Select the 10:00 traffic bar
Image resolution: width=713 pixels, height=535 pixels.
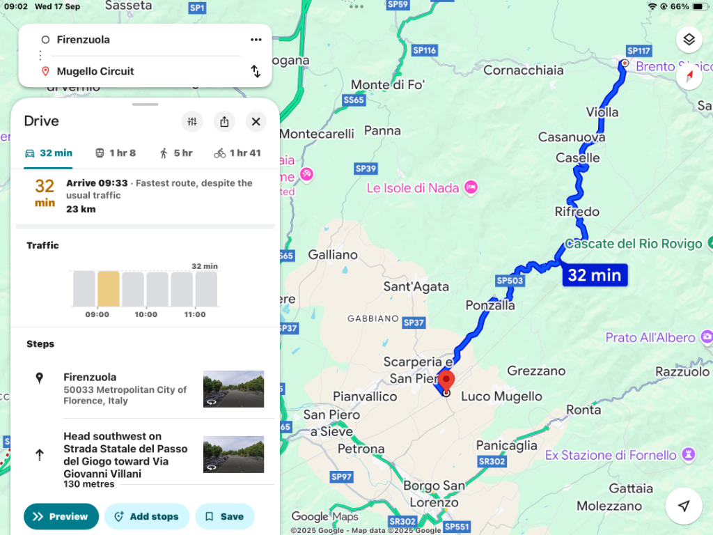click(157, 289)
